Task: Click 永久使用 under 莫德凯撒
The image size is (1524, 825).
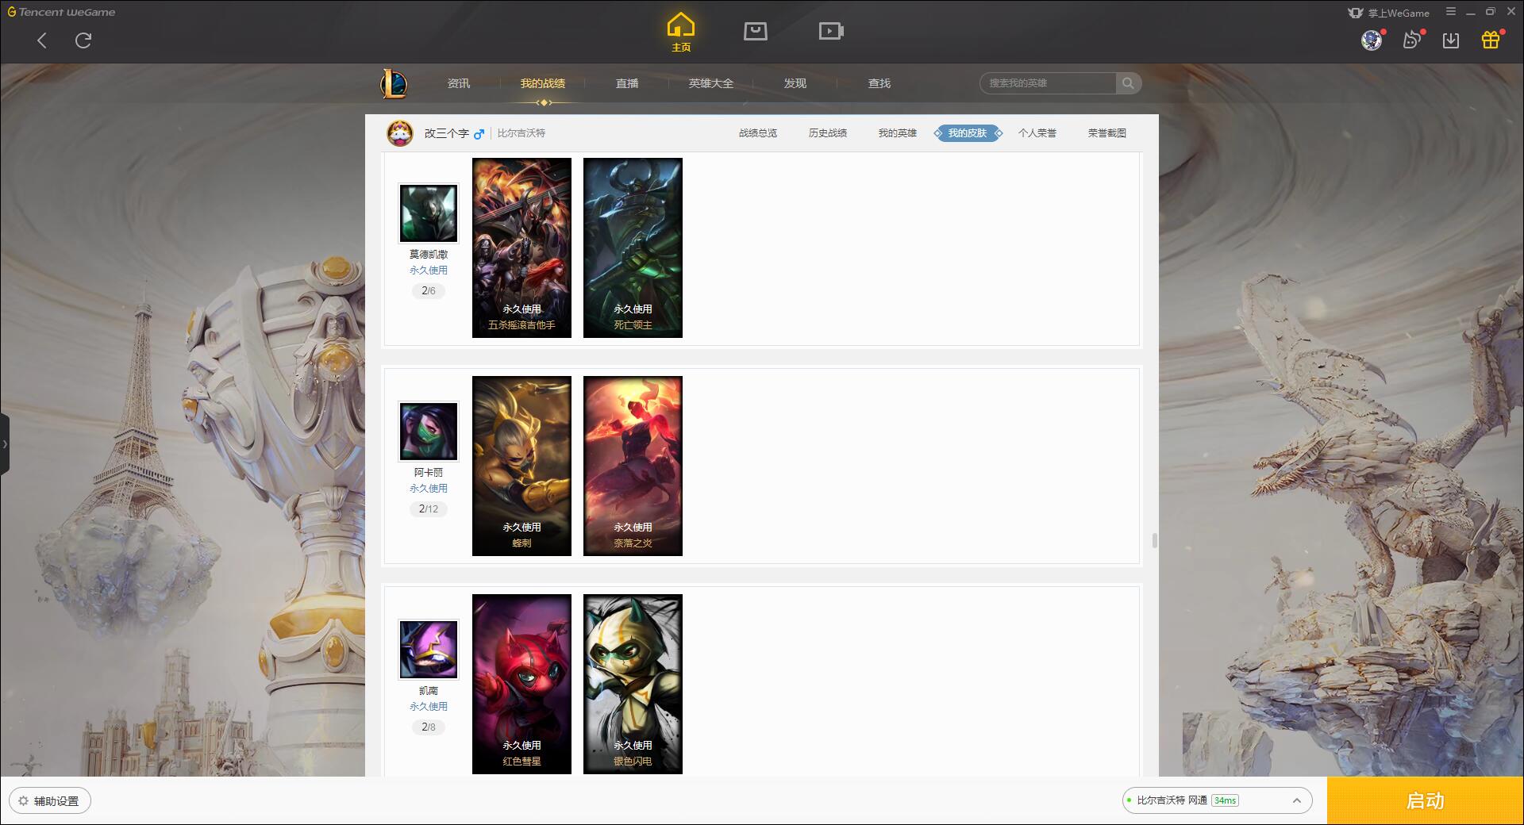Action: click(x=429, y=271)
